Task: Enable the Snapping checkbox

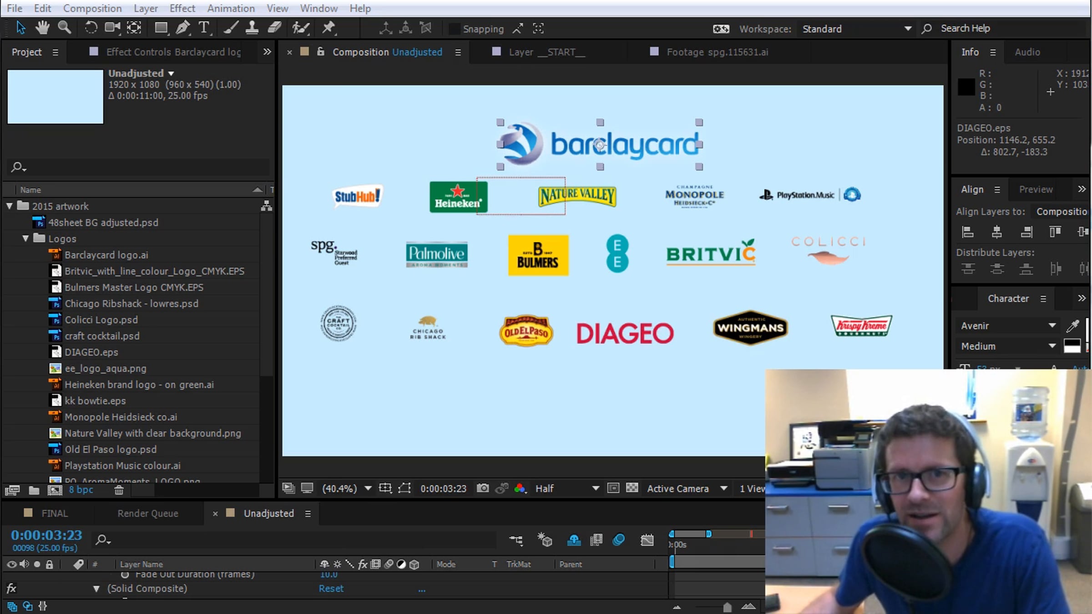Action: pos(454,29)
